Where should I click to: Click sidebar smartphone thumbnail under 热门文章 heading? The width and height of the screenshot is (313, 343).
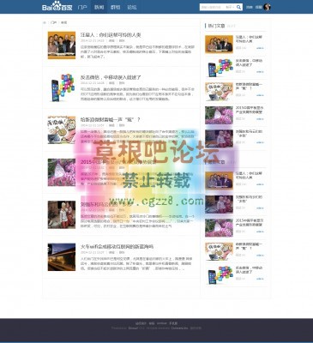point(219,68)
